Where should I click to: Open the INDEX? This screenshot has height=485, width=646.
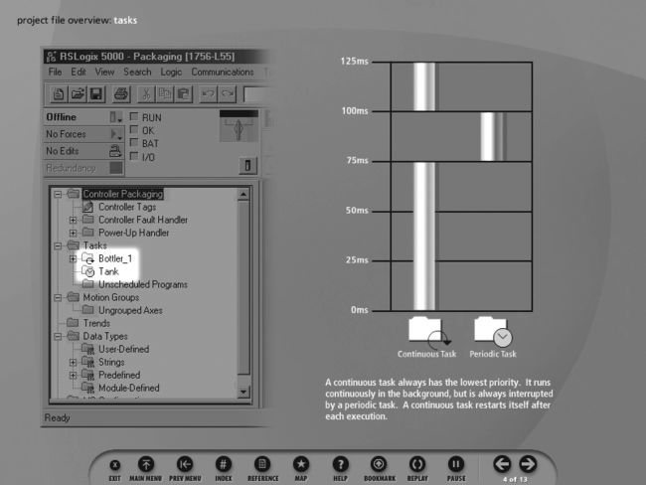(224, 464)
